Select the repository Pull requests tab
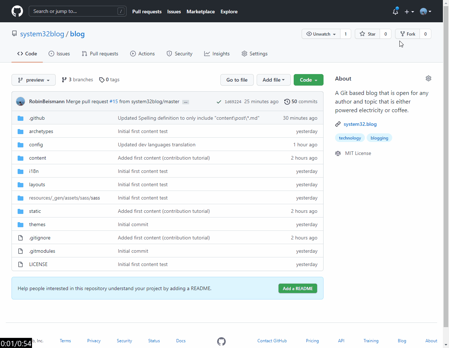Screen dimensions: 449x348 pos(100,54)
